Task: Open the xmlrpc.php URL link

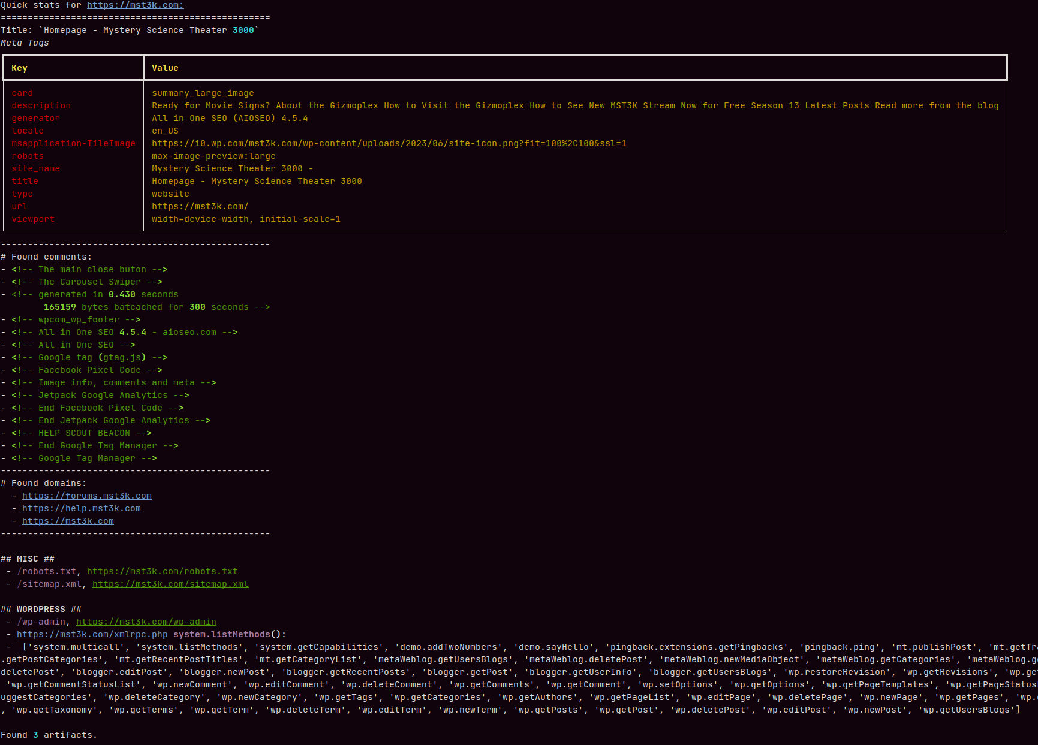Action: click(x=92, y=634)
